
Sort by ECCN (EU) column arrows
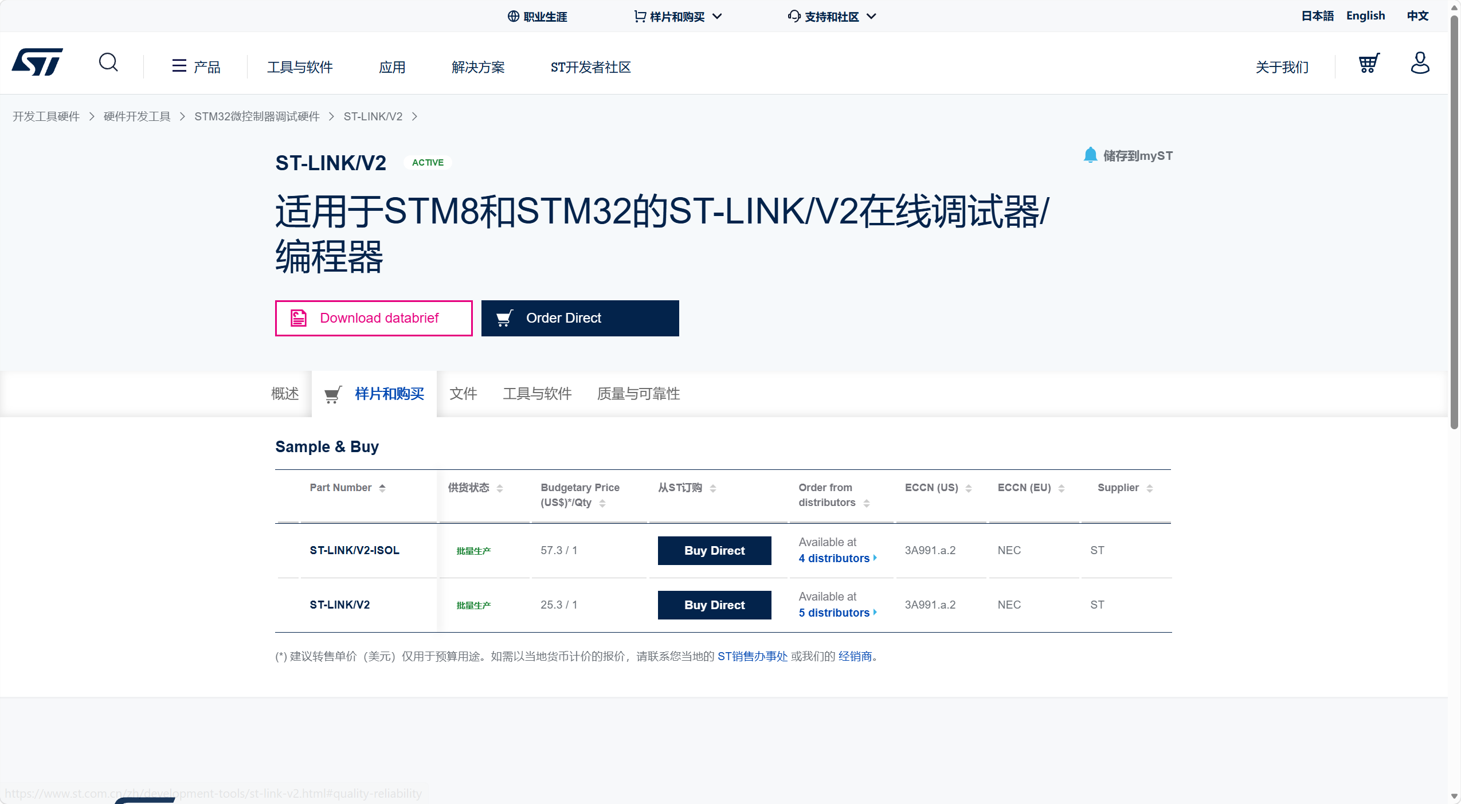pos(1062,488)
